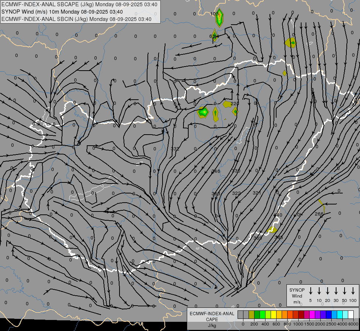Click the SBCIN value 321 on the map
360x331 pixels.
coord(257,193)
